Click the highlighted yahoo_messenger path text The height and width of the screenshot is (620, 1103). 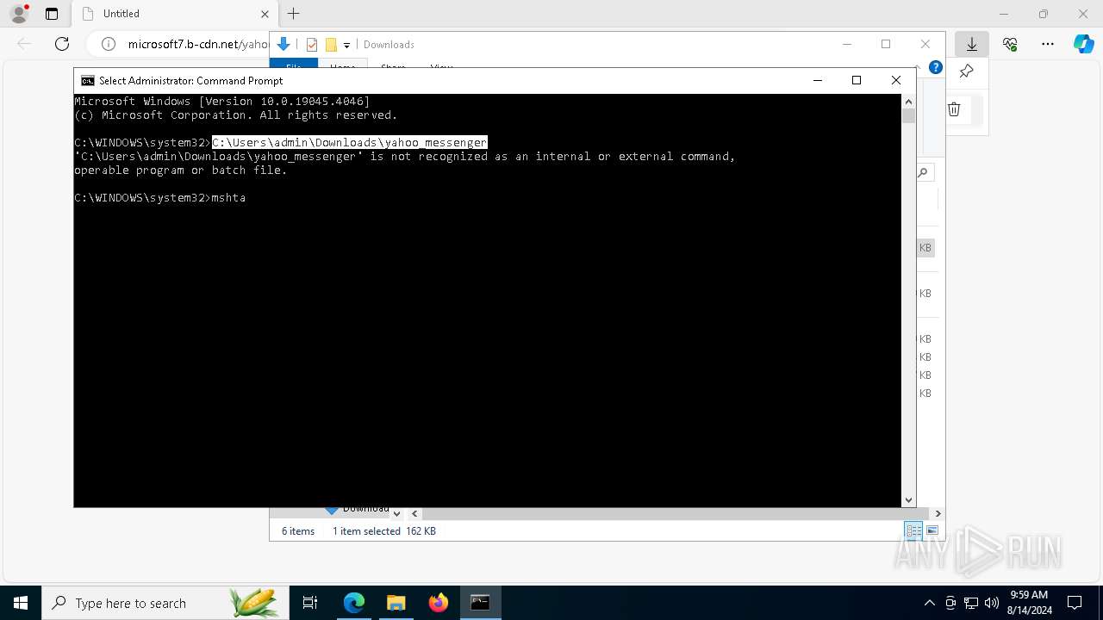coord(350,142)
